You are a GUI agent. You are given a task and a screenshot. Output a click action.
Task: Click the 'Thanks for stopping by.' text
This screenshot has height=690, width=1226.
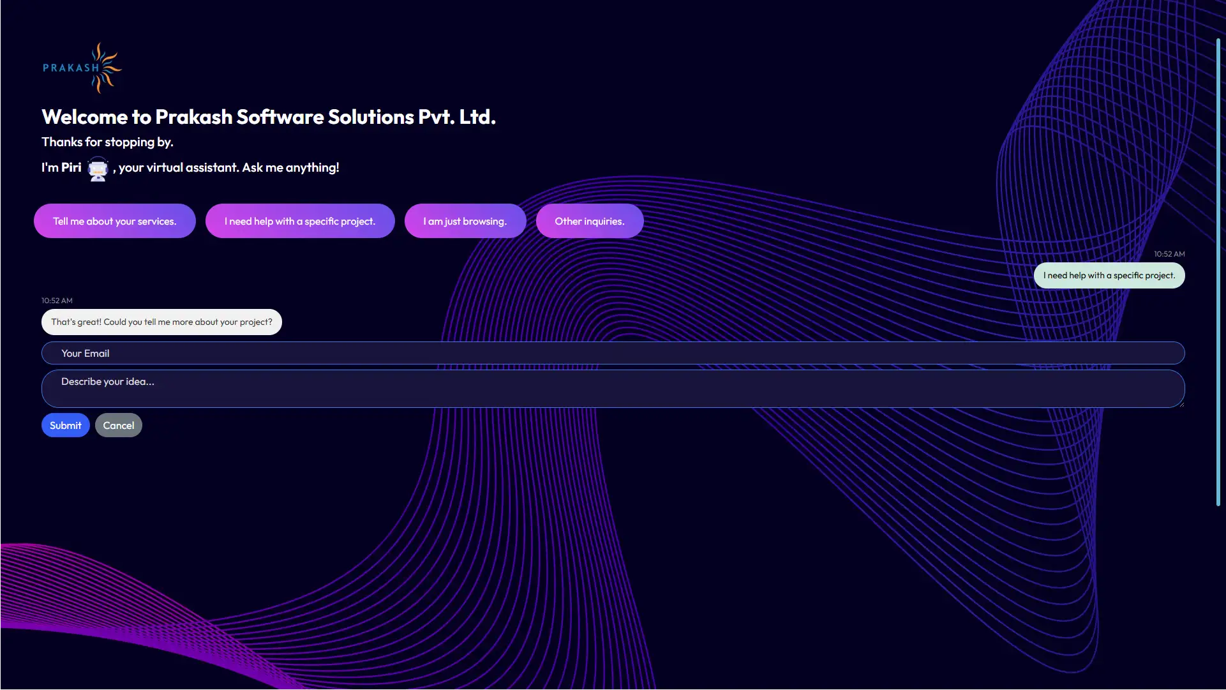coord(107,142)
